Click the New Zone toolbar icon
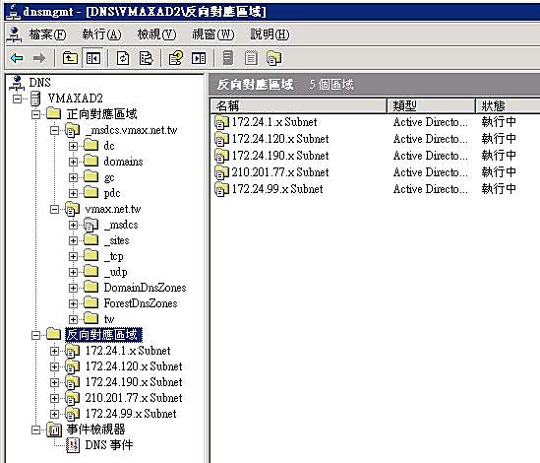This screenshot has width=540, height=463. [274, 58]
